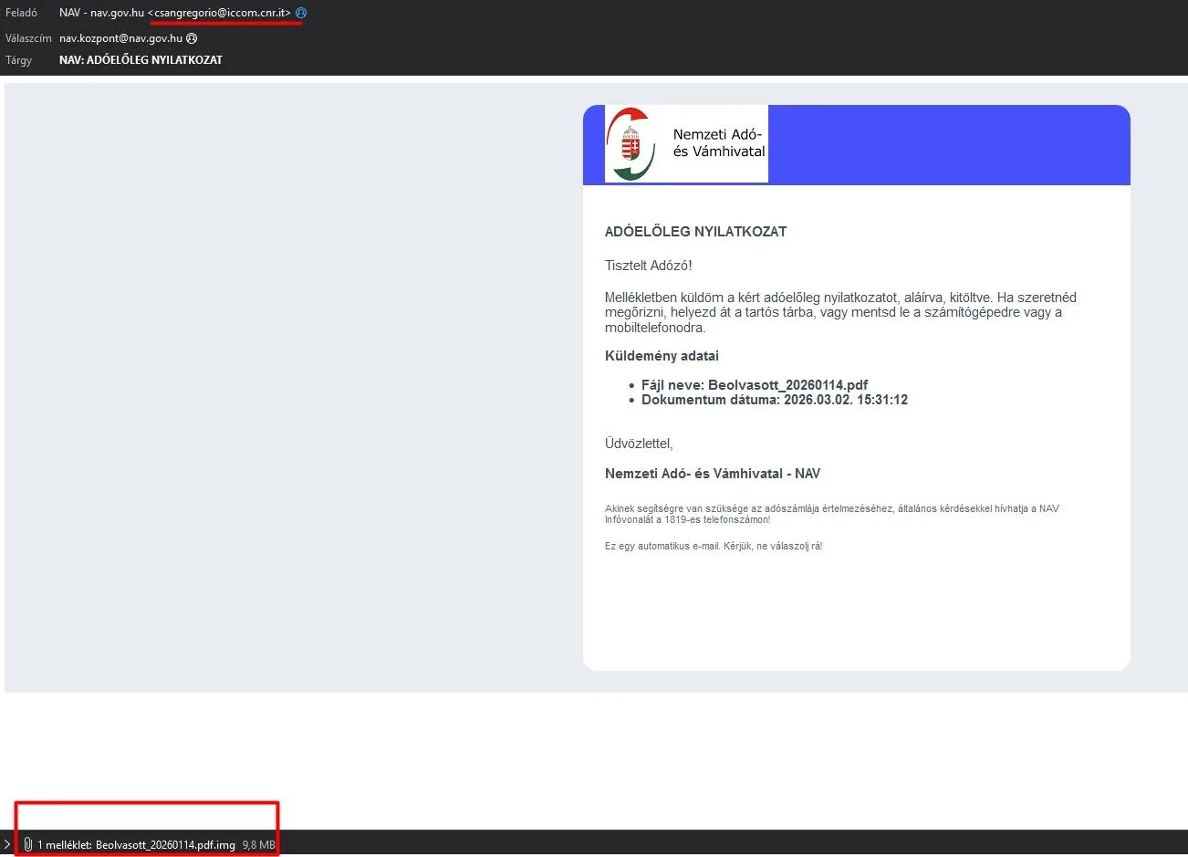The height and width of the screenshot is (857, 1188).
Task: Click the Tárgy label
Action: pos(18,60)
